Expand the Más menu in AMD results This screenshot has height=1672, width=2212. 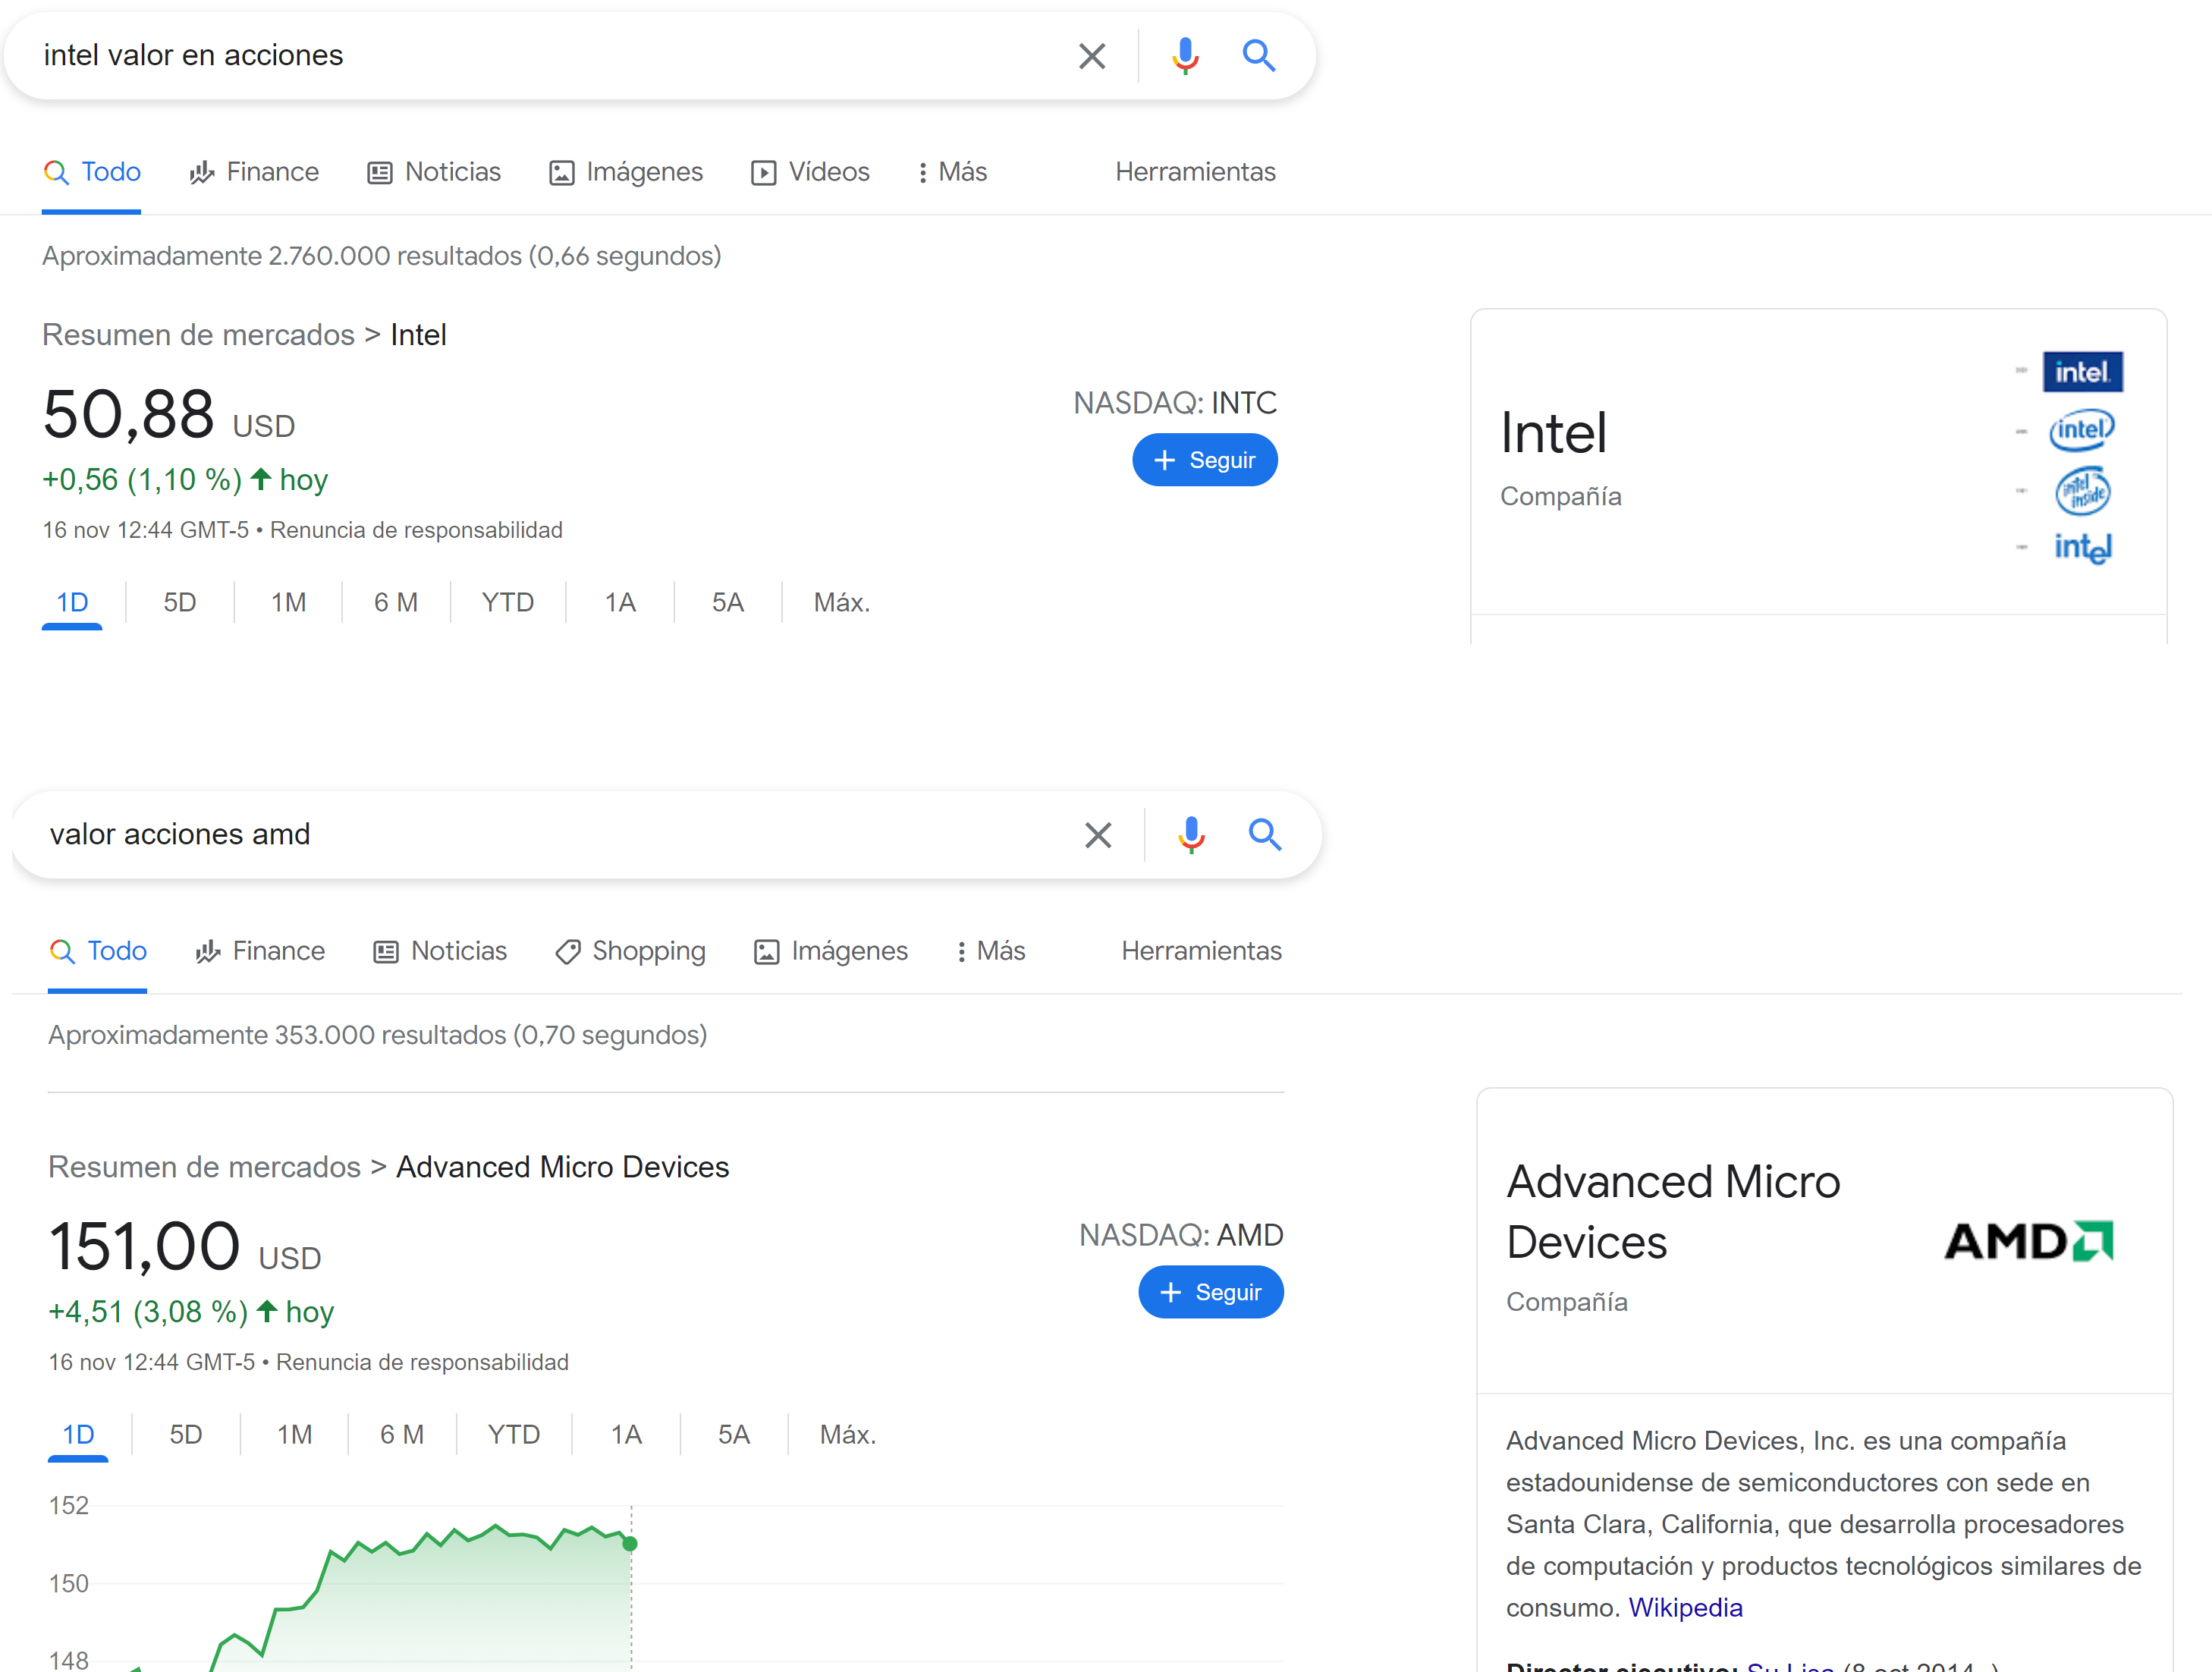tap(990, 951)
